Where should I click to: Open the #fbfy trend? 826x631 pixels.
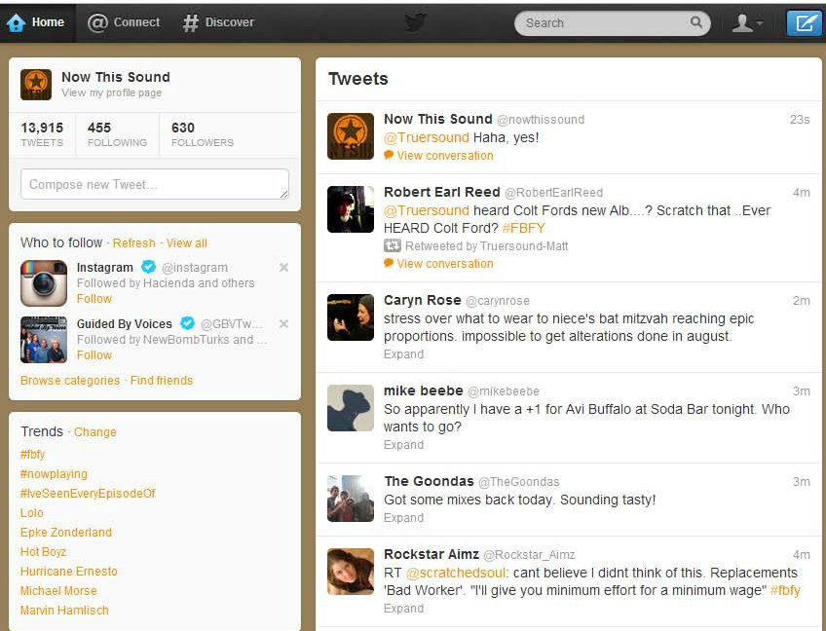click(33, 455)
